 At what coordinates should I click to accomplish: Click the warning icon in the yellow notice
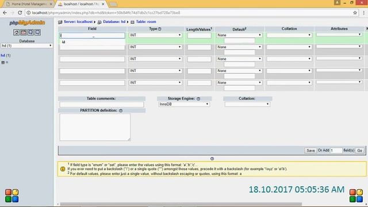63,168
